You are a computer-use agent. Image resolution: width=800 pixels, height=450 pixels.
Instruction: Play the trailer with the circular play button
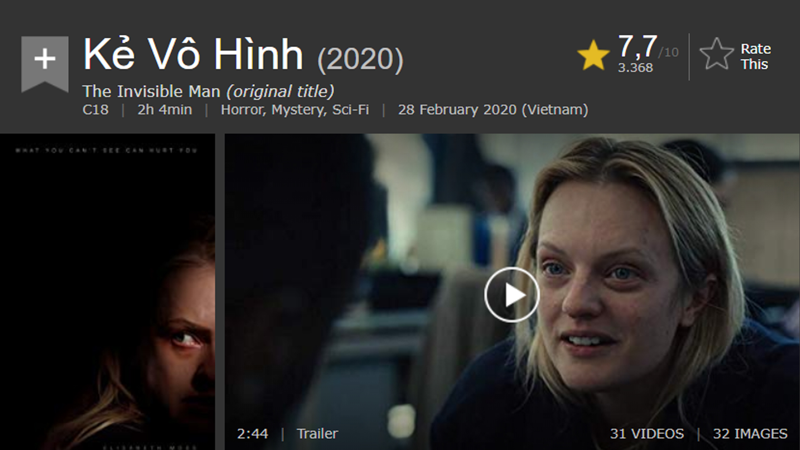(x=512, y=295)
